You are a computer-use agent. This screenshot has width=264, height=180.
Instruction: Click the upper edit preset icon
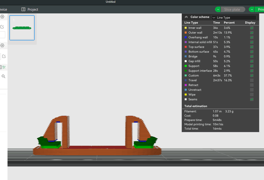click(x=2, y=27)
